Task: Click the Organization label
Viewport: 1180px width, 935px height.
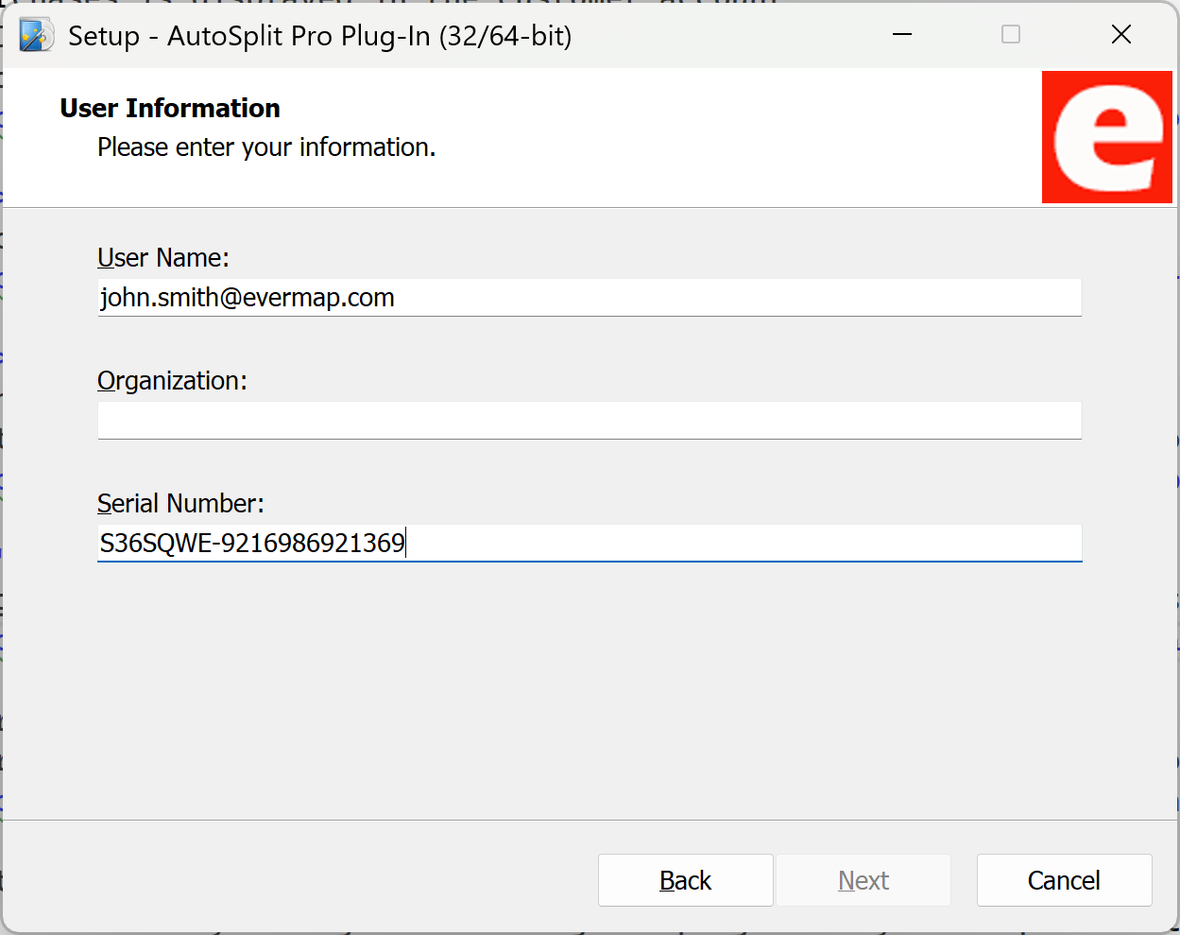Action: (x=171, y=380)
